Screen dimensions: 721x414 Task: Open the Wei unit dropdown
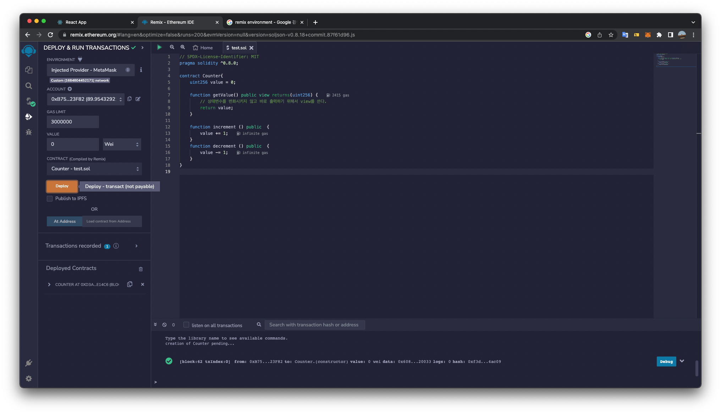click(122, 144)
